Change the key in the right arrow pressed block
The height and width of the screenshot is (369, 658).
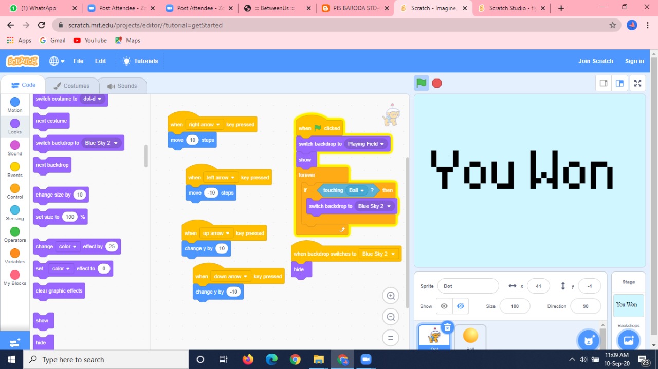pyautogui.click(x=204, y=124)
